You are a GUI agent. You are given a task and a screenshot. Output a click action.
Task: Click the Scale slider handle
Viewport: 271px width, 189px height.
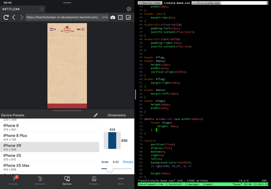pyautogui.click(x=109, y=169)
